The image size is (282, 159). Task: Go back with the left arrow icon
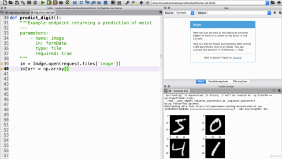[141, 3]
